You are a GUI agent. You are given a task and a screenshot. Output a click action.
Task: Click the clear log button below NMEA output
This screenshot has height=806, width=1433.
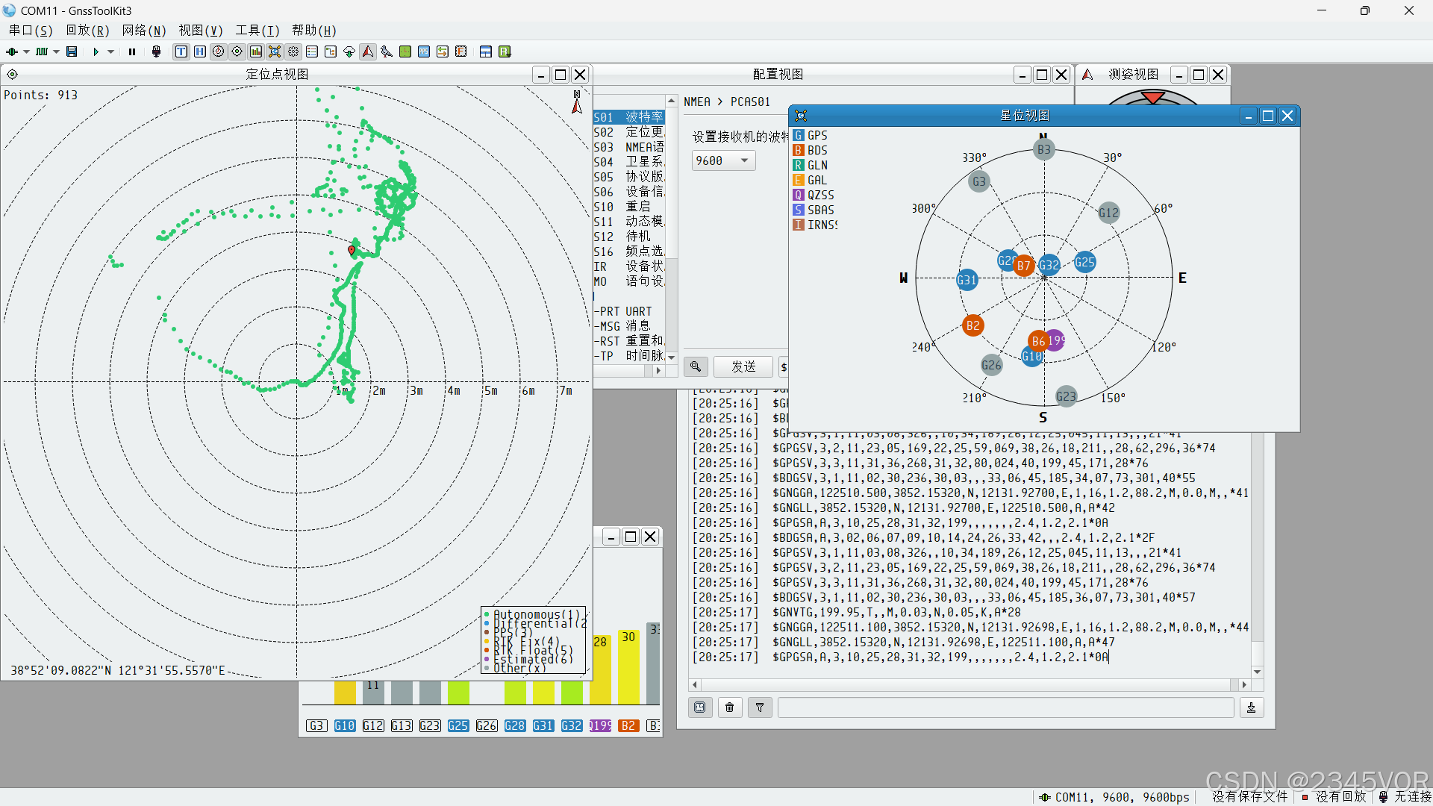[x=700, y=707]
